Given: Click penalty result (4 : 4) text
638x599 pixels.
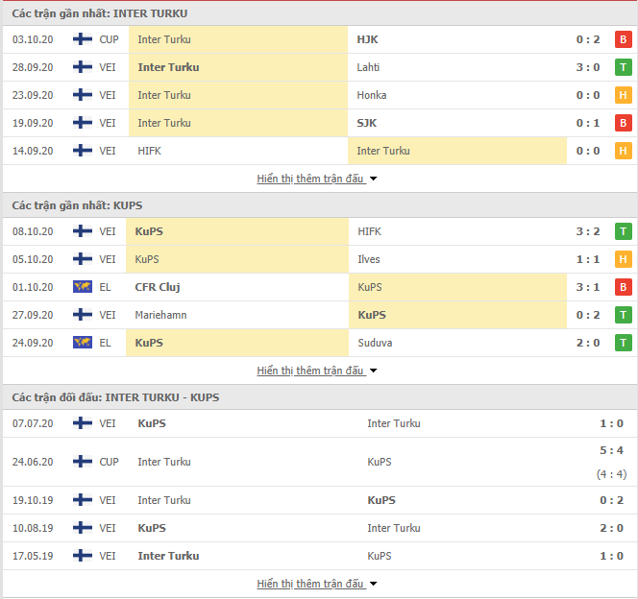Looking at the screenshot, I should click(611, 474).
